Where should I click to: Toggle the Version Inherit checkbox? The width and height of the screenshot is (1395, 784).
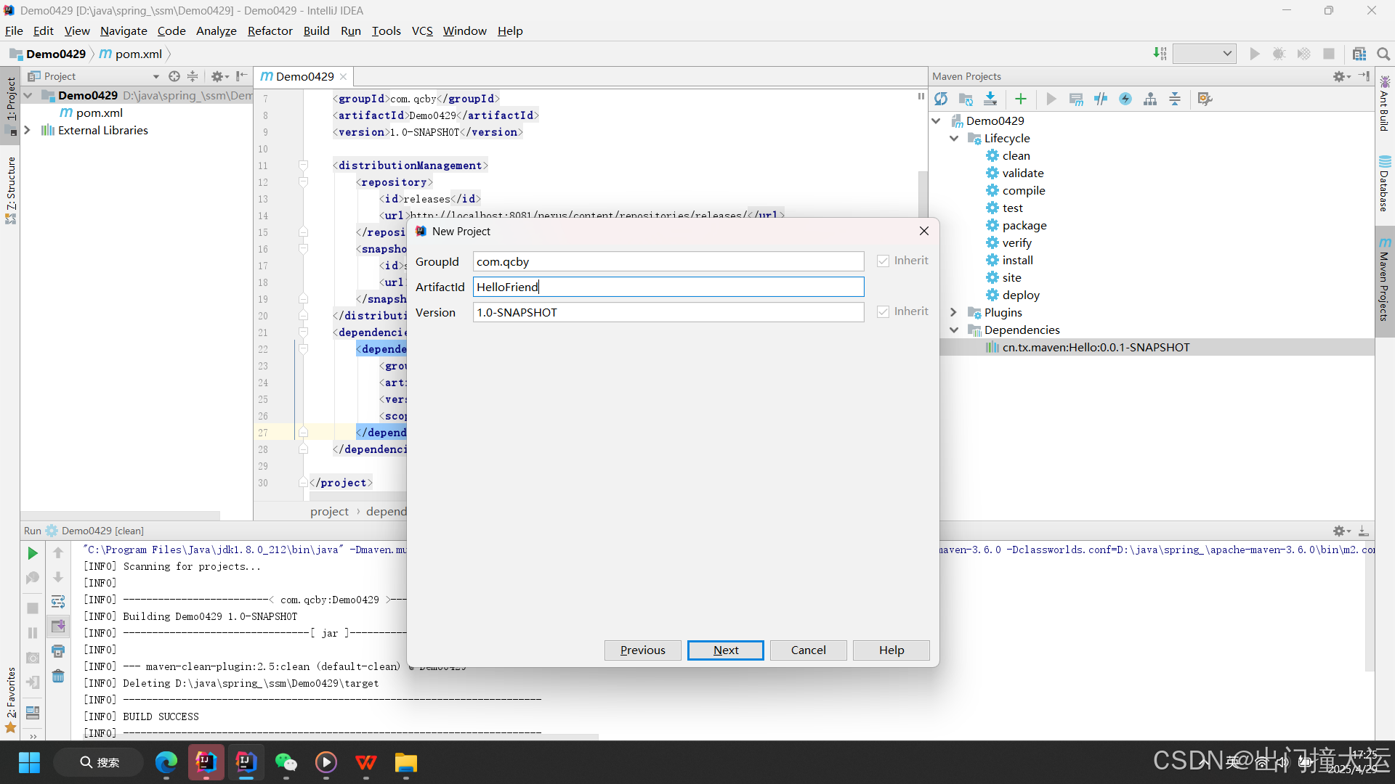(883, 311)
